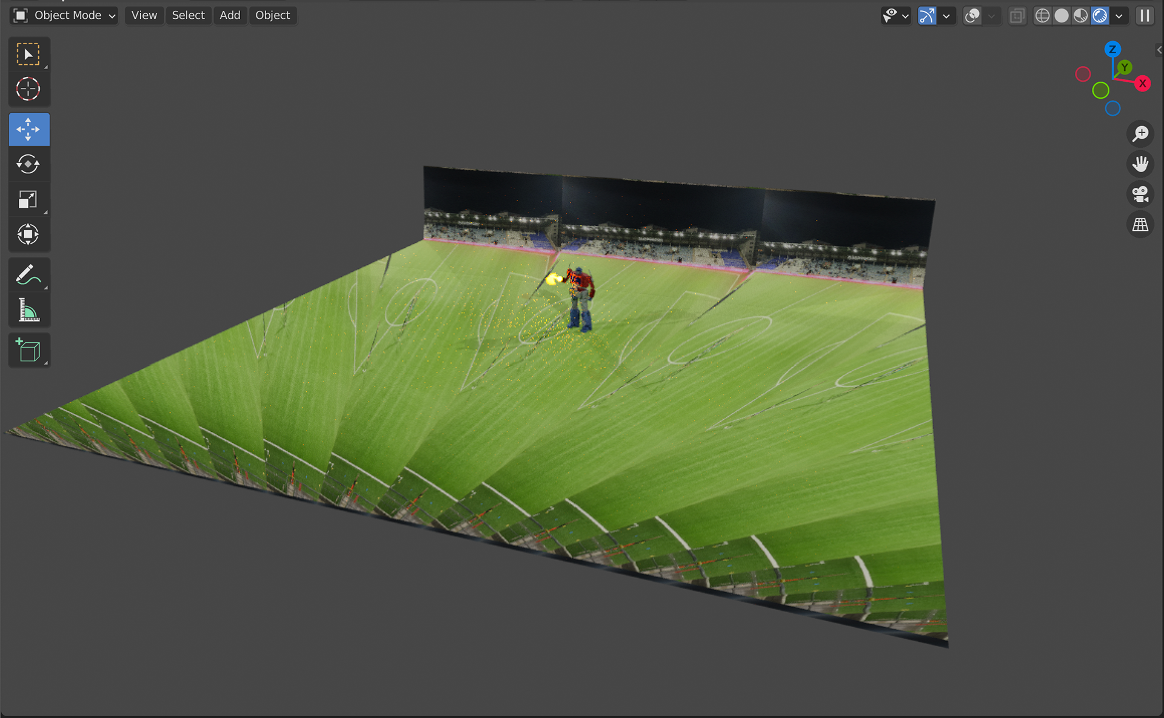Image resolution: width=1164 pixels, height=718 pixels.
Task: Pick the Annotate pencil tool
Action: pos(28,275)
